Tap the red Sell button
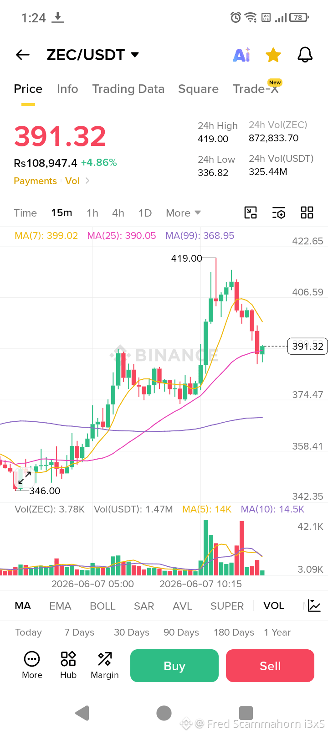The height and width of the screenshot is (735, 328). tap(270, 666)
